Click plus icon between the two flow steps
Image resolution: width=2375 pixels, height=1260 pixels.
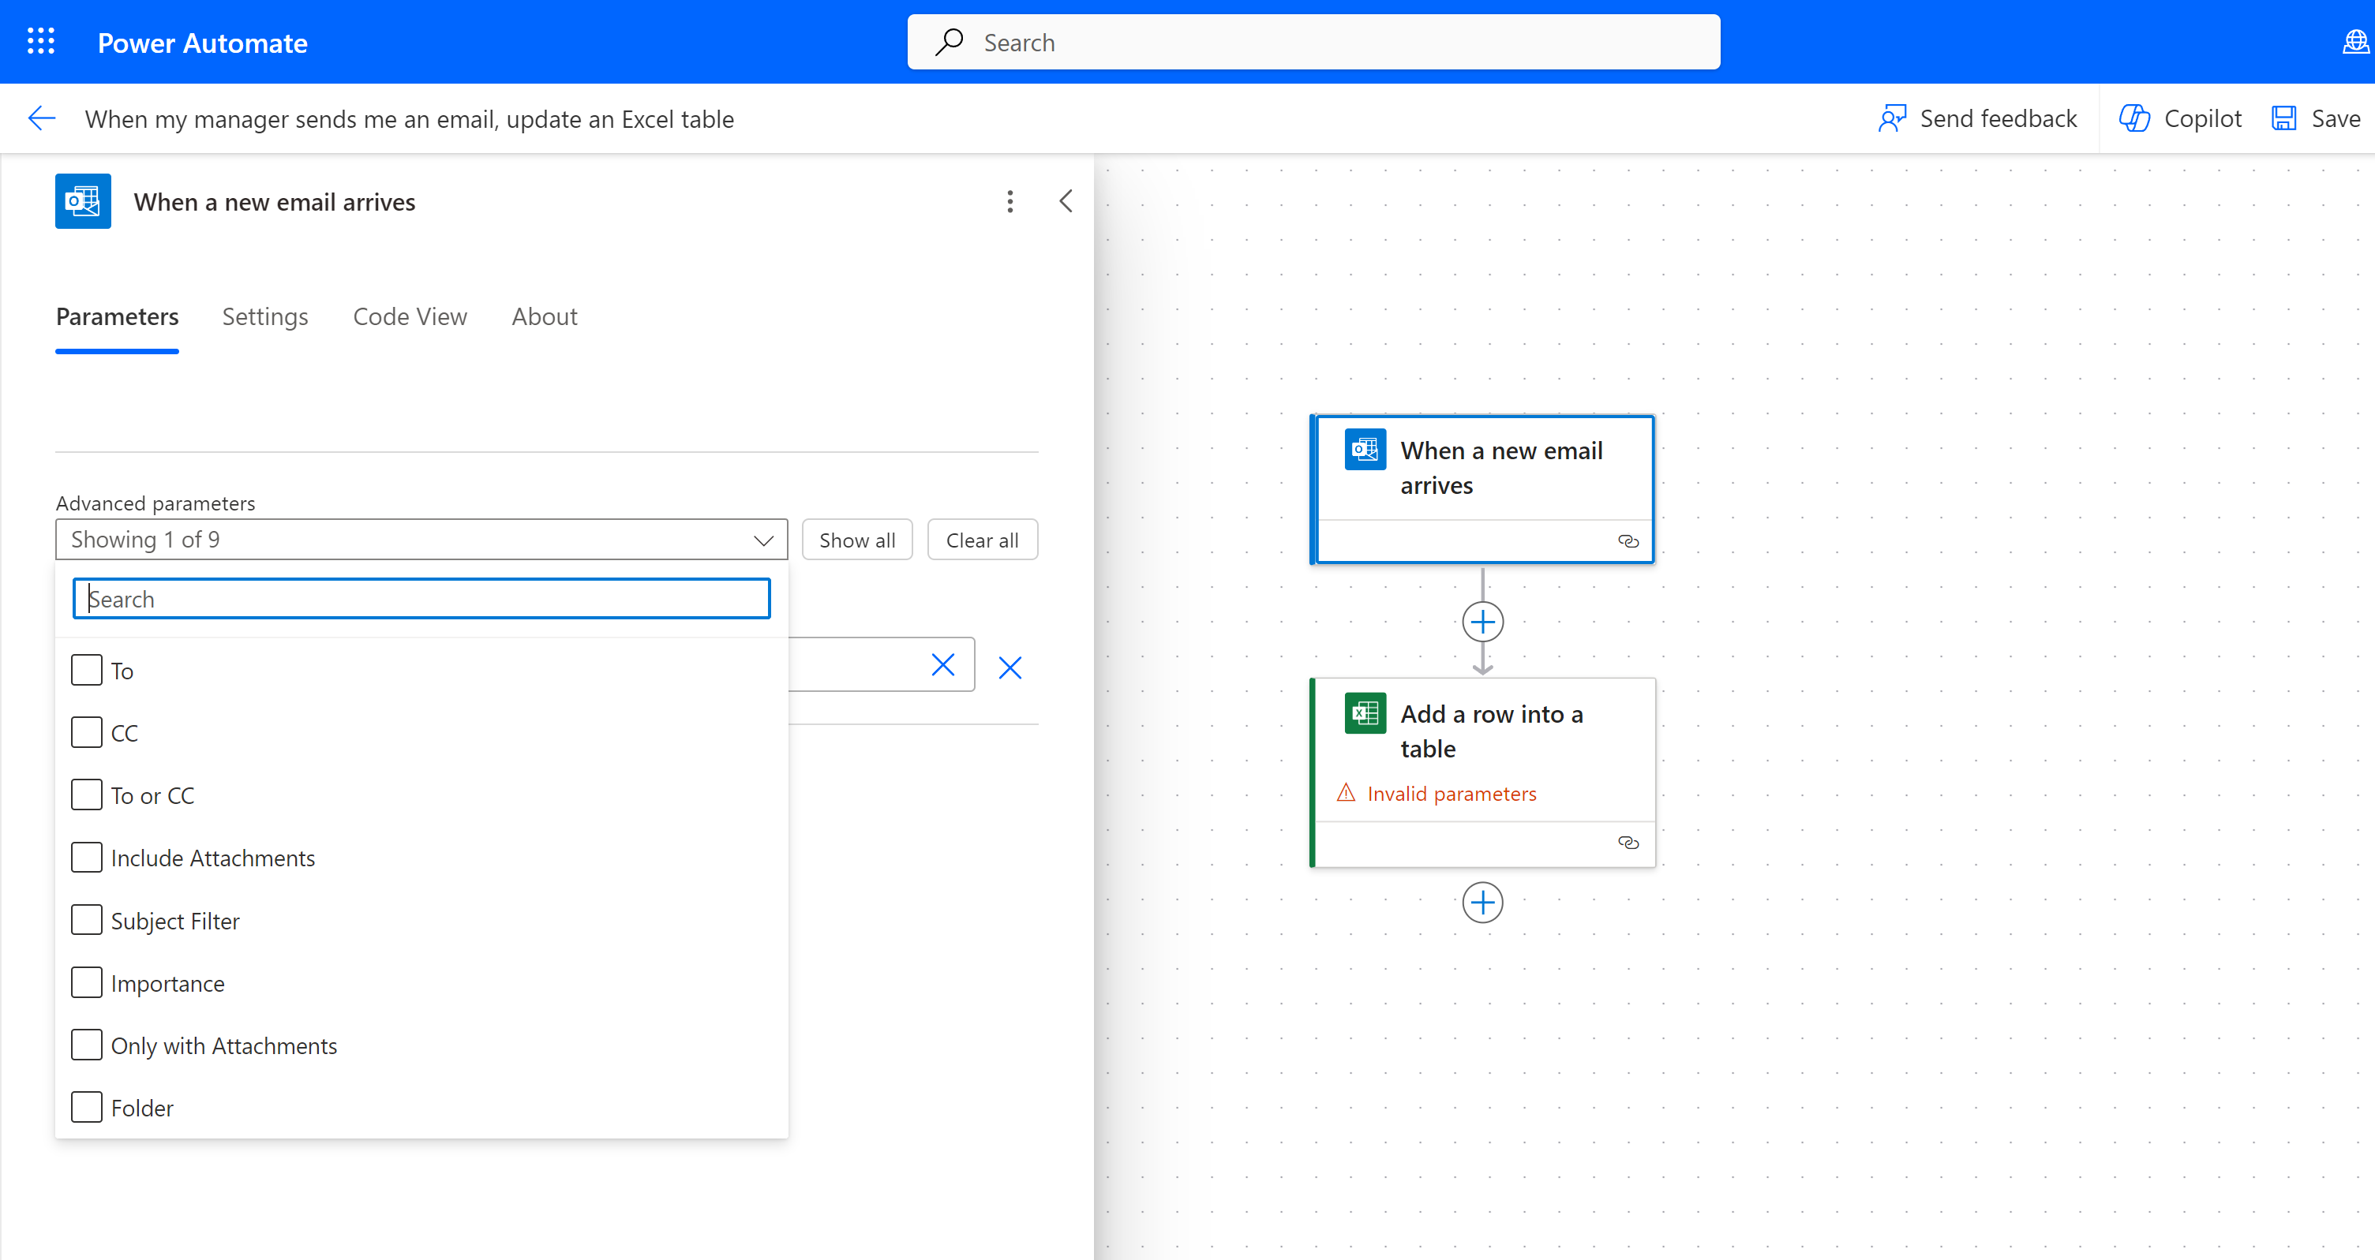pyautogui.click(x=1482, y=623)
